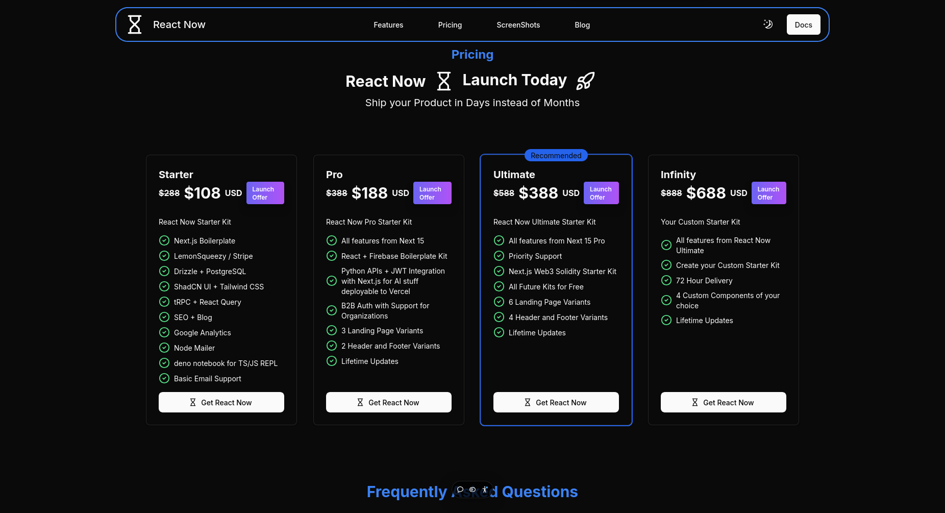Get React Now in the Ultimate plan

tap(556, 402)
